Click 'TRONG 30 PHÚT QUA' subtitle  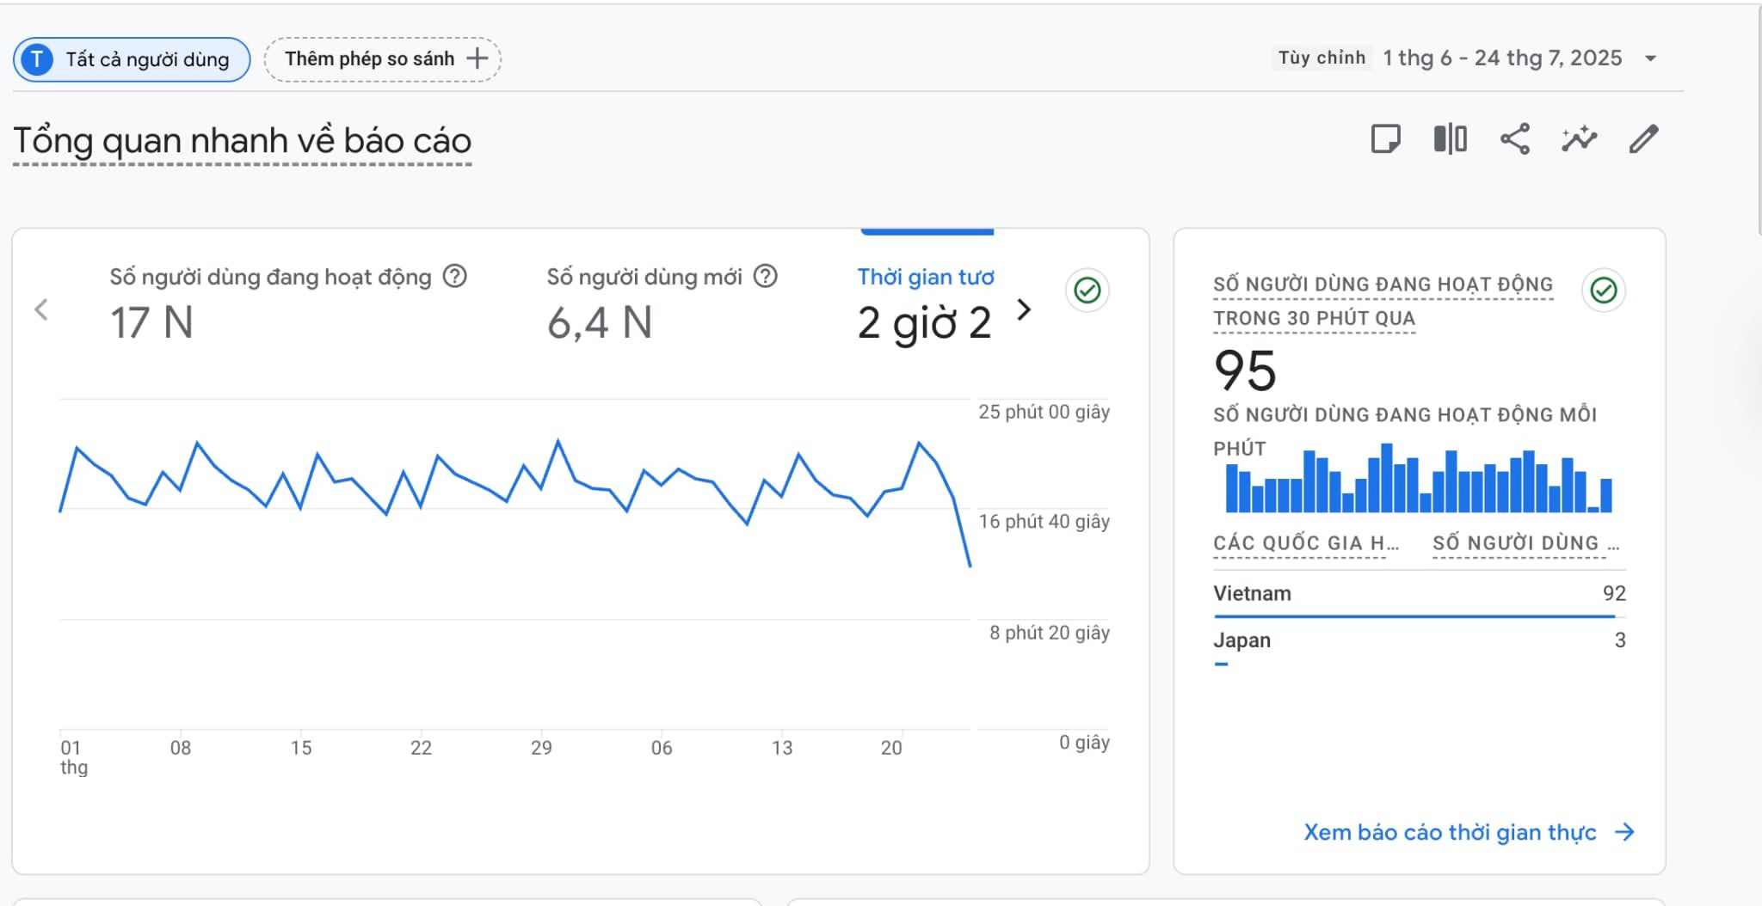click(1314, 318)
